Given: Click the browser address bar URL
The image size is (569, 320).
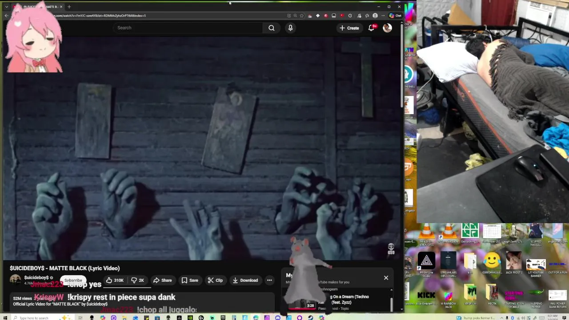Looking at the screenshot, I should [100, 16].
